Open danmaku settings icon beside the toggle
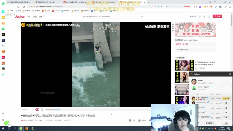Viewport: 233px width, 131px height. tap(42, 109)
